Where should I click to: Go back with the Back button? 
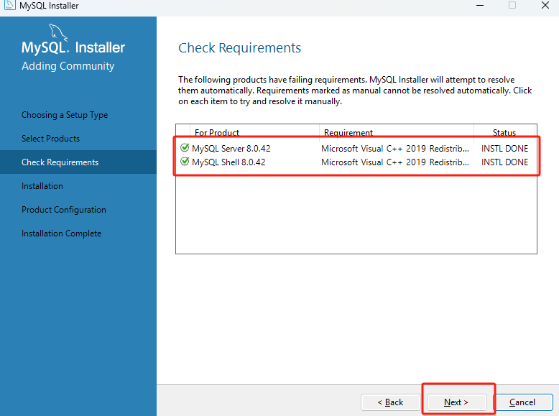coord(390,402)
